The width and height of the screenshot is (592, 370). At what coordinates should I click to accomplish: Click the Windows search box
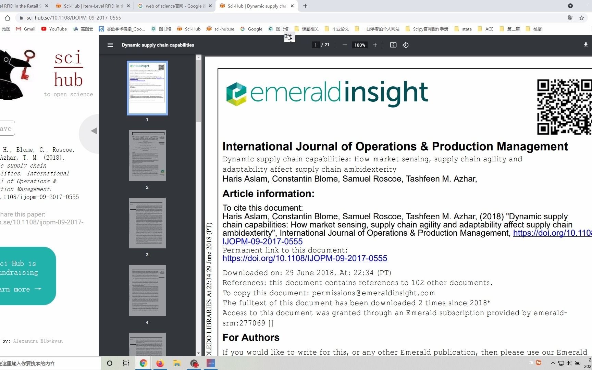[x=50, y=363]
